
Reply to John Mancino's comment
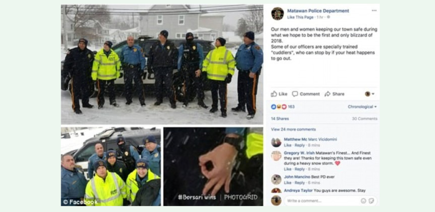[299, 183]
